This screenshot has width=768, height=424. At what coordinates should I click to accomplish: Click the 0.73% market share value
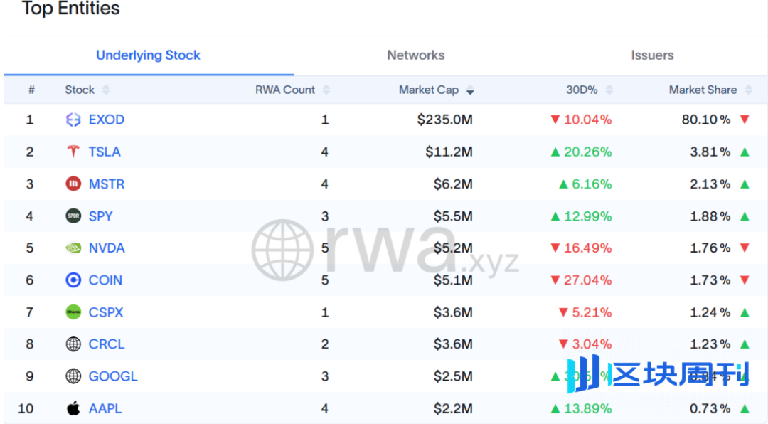coord(710,408)
